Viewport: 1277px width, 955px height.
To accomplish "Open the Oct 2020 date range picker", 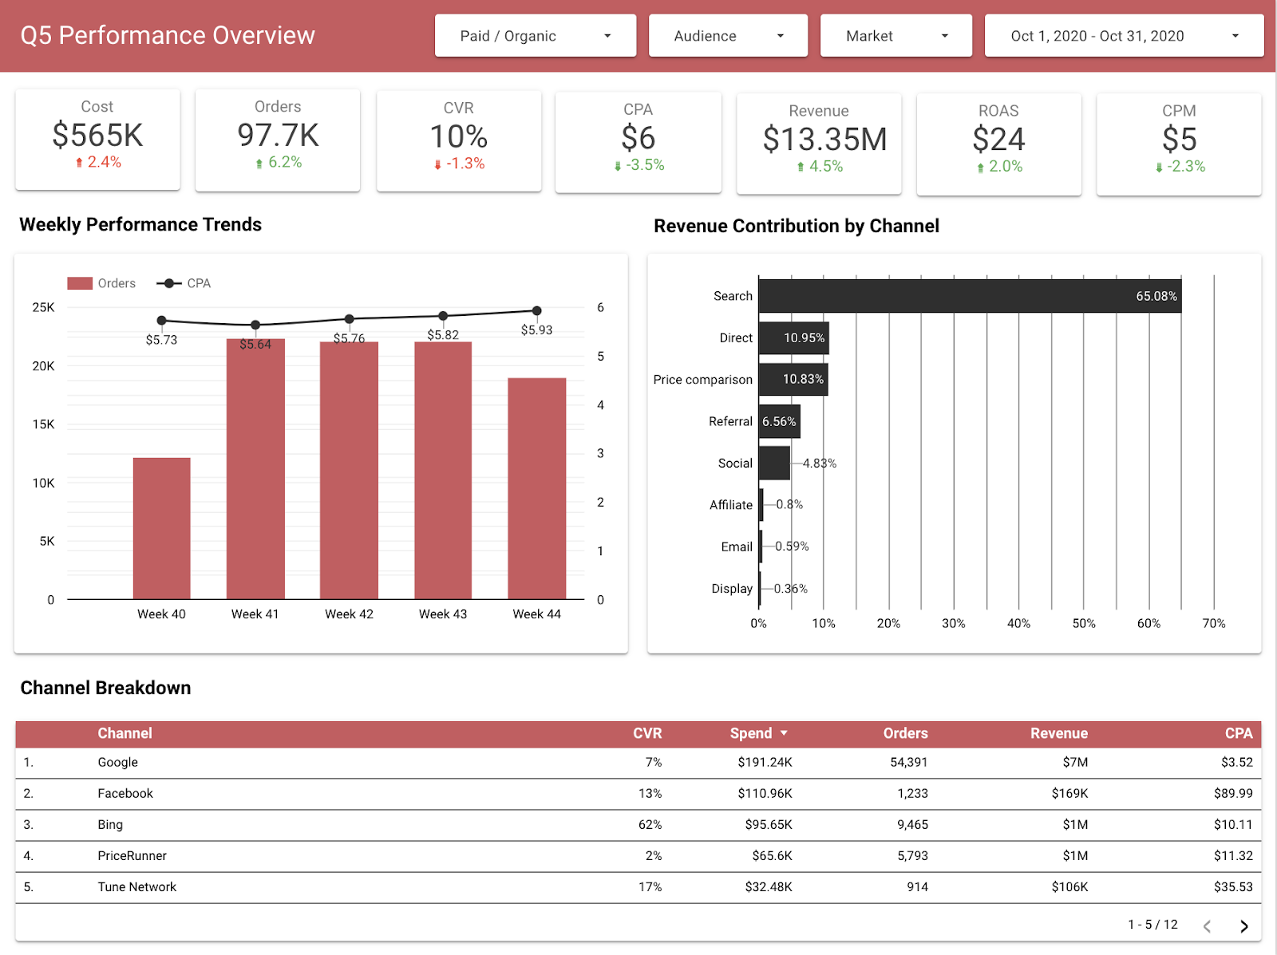I will 1124,36.
